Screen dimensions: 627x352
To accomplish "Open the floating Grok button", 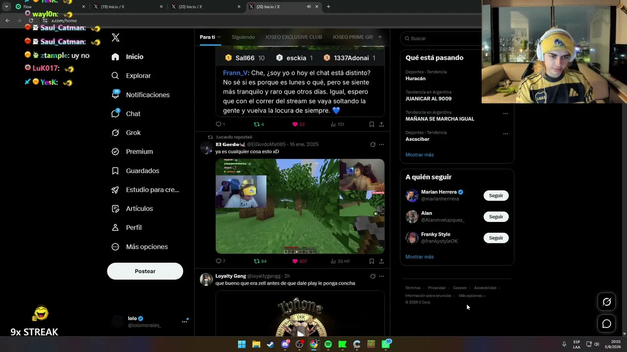I will [x=606, y=302].
